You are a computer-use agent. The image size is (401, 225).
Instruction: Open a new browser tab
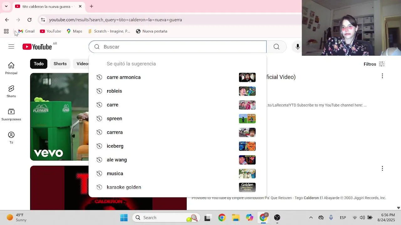(x=91, y=6)
